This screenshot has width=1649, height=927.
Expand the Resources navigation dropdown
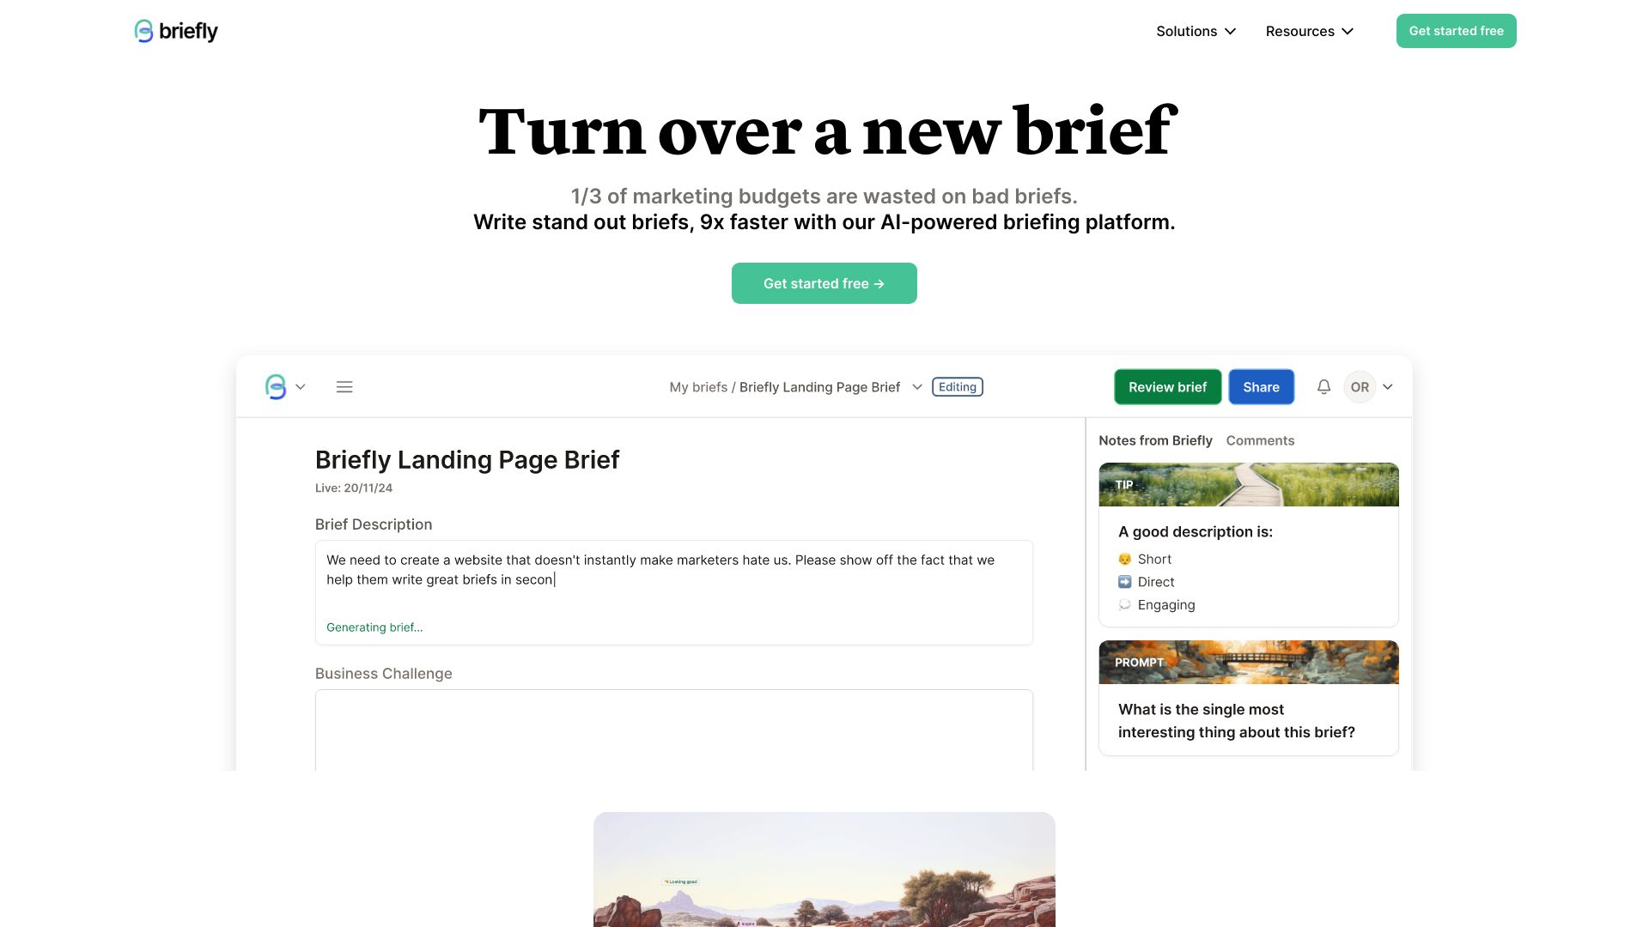(1309, 31)
